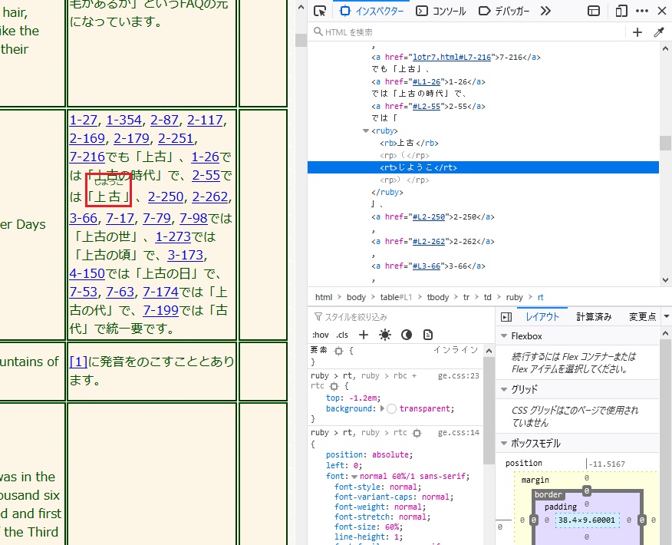Viewport: 672px width, 545px height.
Task: Collapse the Flexbox section
Action: click(x=504, y=336)
